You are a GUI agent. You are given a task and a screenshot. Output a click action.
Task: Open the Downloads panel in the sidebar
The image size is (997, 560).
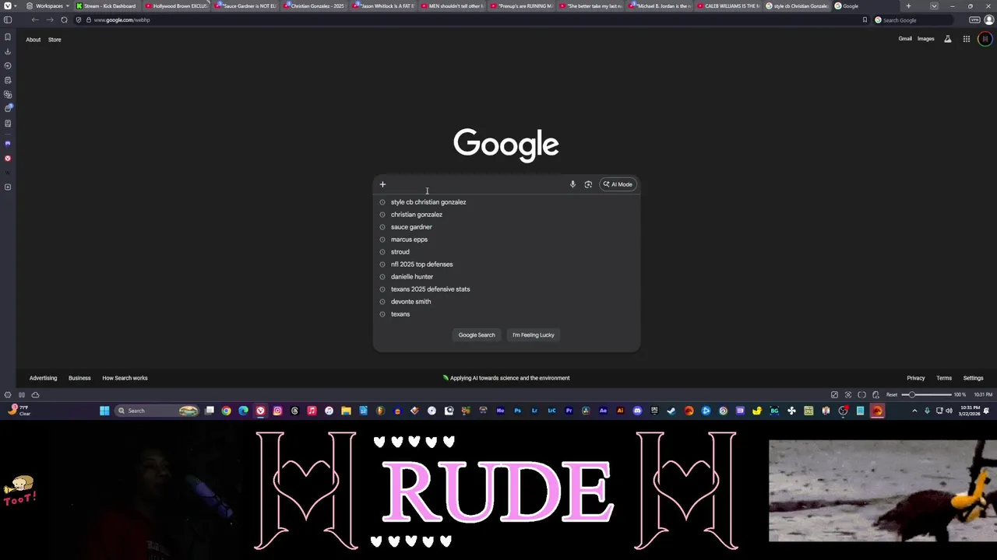point(8,51)
